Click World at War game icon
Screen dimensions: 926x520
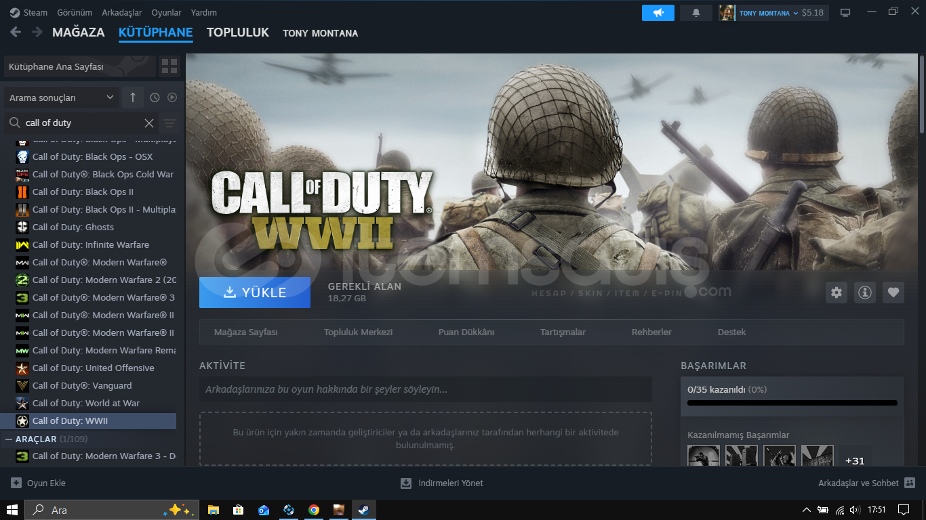[x=22, y=403]
